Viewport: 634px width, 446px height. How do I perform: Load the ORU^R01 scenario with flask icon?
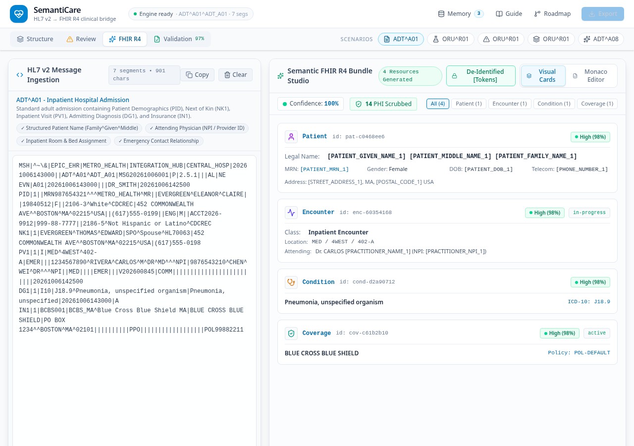click(x=451, y=39)
